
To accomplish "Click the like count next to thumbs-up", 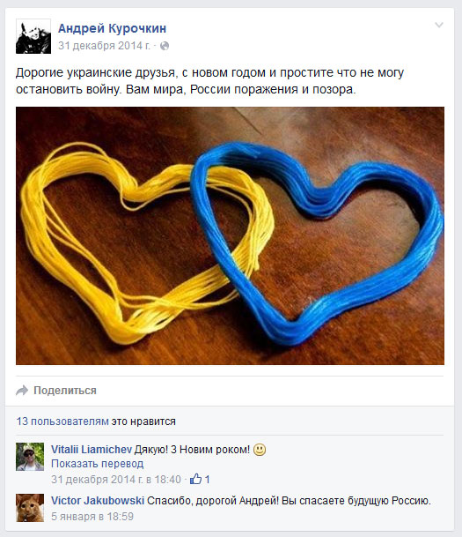I will click(207, 479).
